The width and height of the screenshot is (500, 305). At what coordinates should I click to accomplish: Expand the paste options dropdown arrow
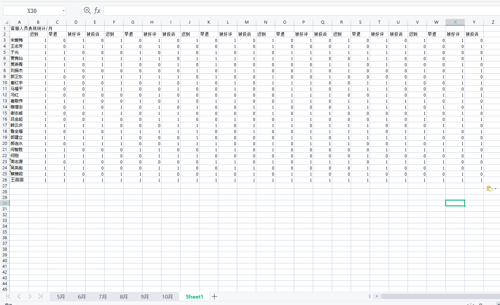click(496, 189)
